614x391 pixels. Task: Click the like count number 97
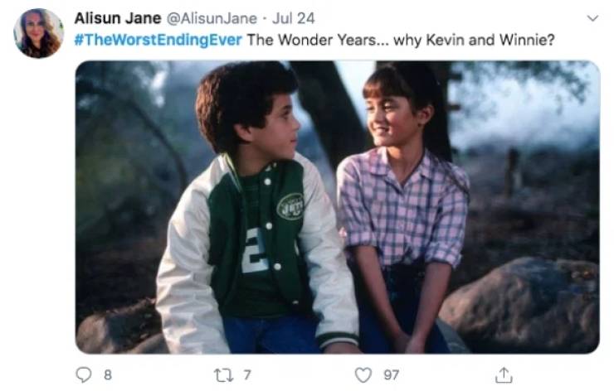tap(388, 375)
